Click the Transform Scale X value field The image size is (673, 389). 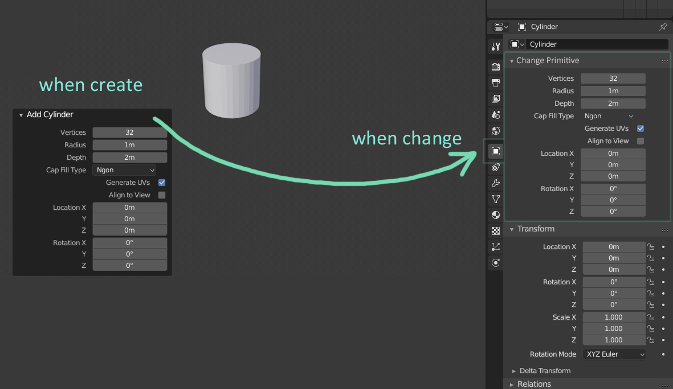(614, 317)
